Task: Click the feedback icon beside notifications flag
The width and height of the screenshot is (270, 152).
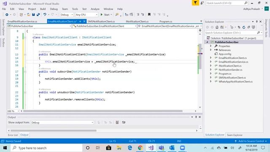Action: (x=202, y=3)
